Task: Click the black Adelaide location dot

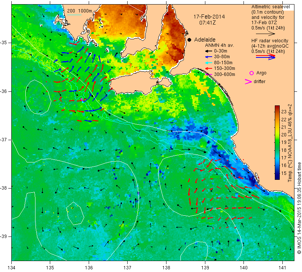Action: tap(190, 40)
